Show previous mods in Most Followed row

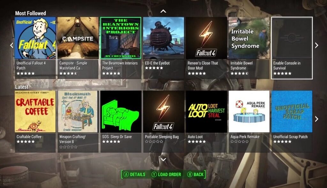coord(12,45)
